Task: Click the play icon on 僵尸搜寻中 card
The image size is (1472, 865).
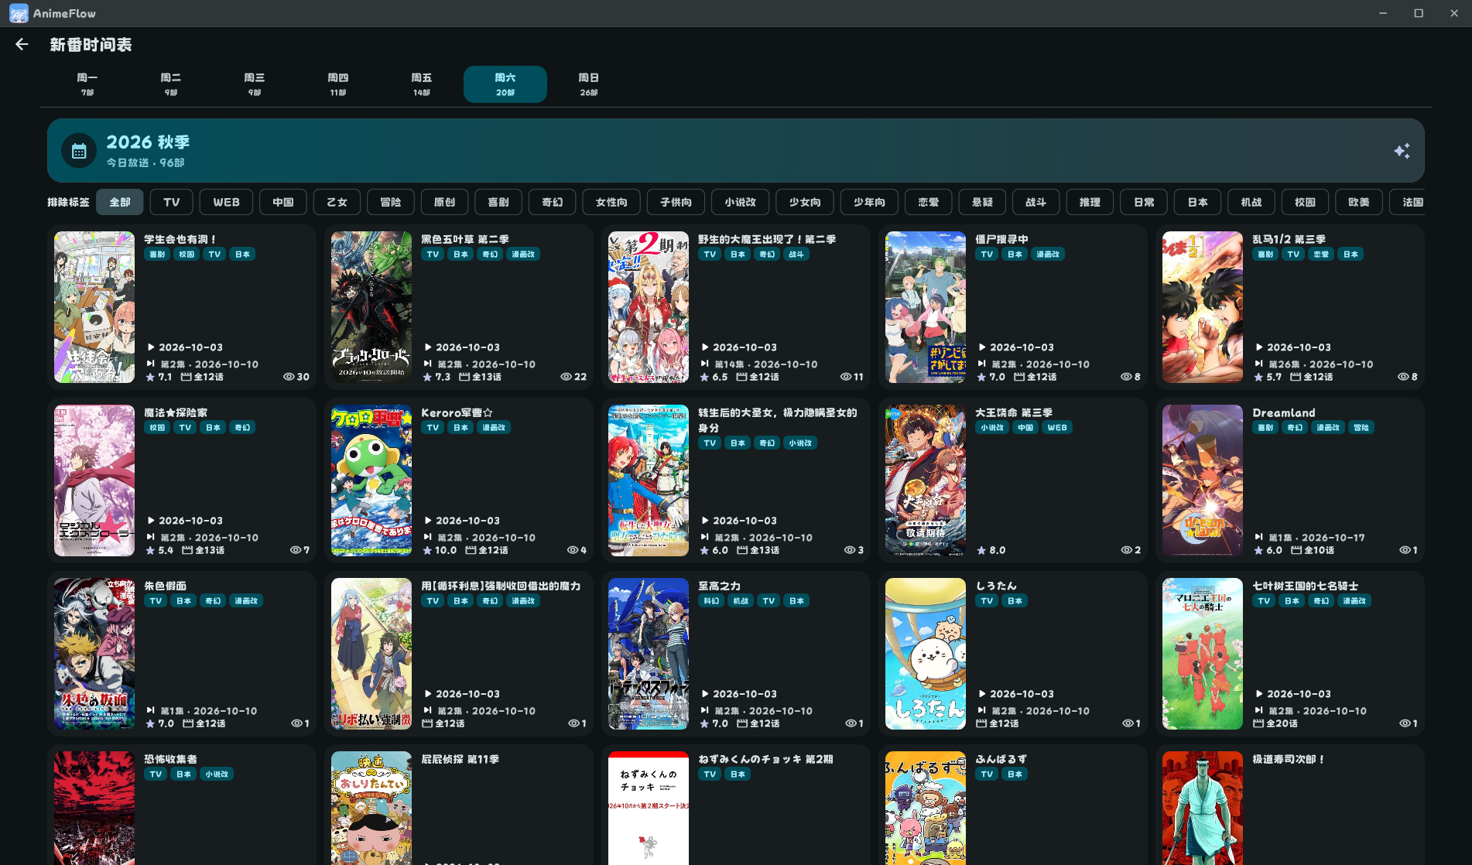Action: point(982,347)
